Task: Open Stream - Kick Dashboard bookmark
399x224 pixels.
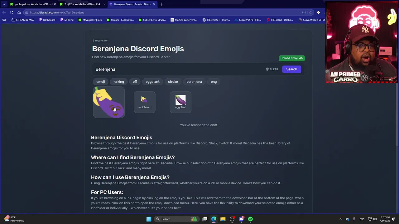Action: (120, 20)
